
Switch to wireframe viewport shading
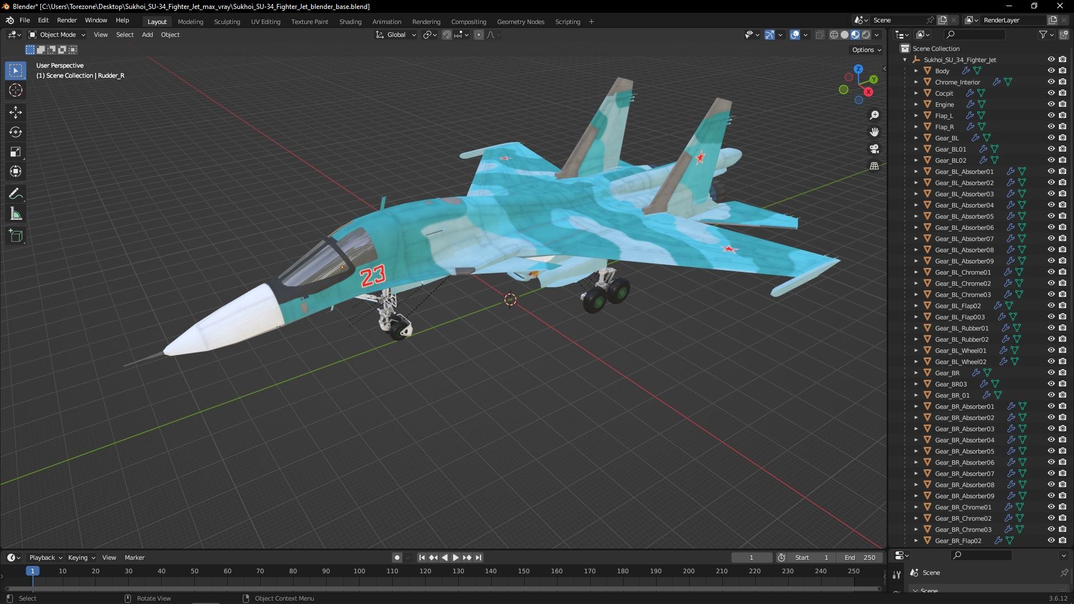(834, 35)
